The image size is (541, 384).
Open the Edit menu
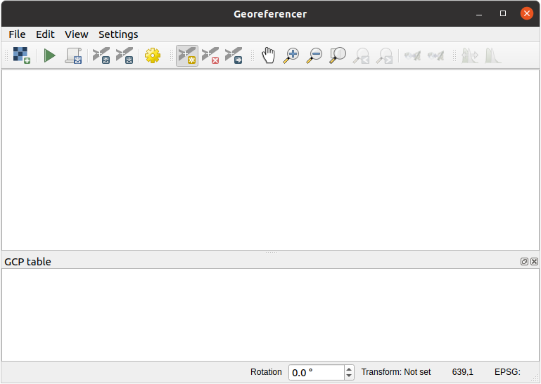45,34
